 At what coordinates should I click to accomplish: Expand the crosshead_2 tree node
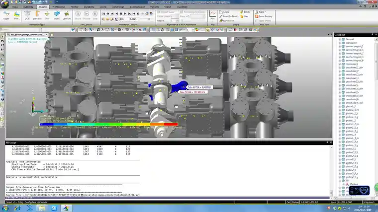pos(340,71)
